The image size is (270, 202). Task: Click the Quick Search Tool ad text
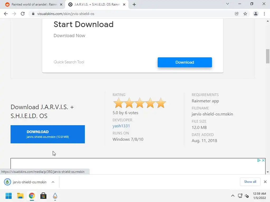[x=69, y=62]
